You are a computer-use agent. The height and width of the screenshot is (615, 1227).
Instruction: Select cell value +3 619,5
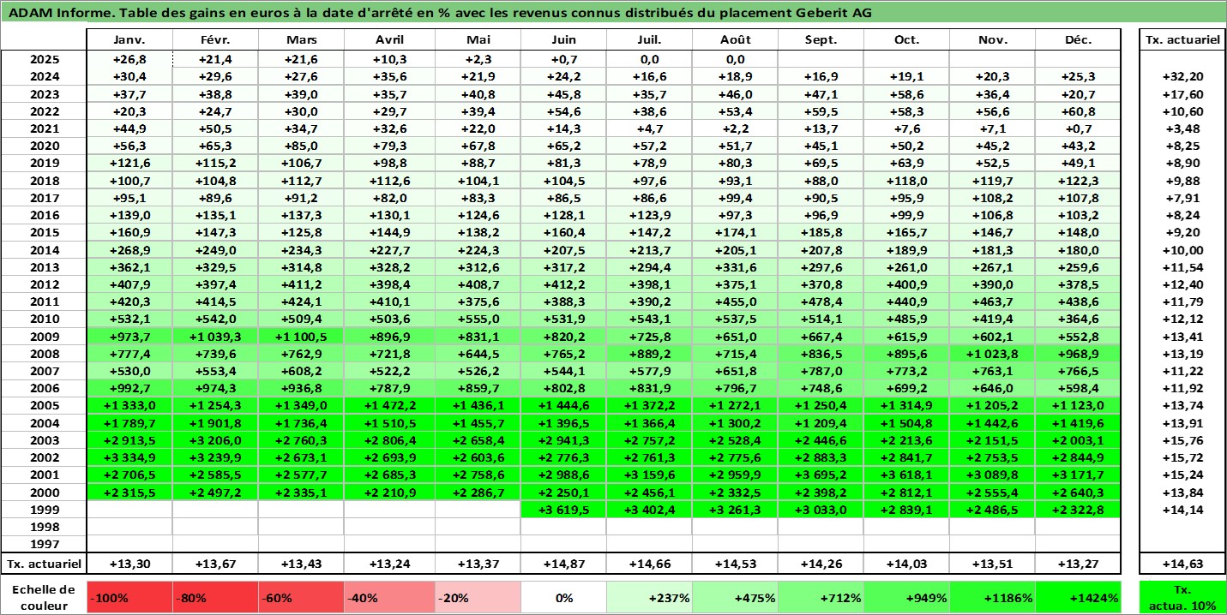(563, 509)
